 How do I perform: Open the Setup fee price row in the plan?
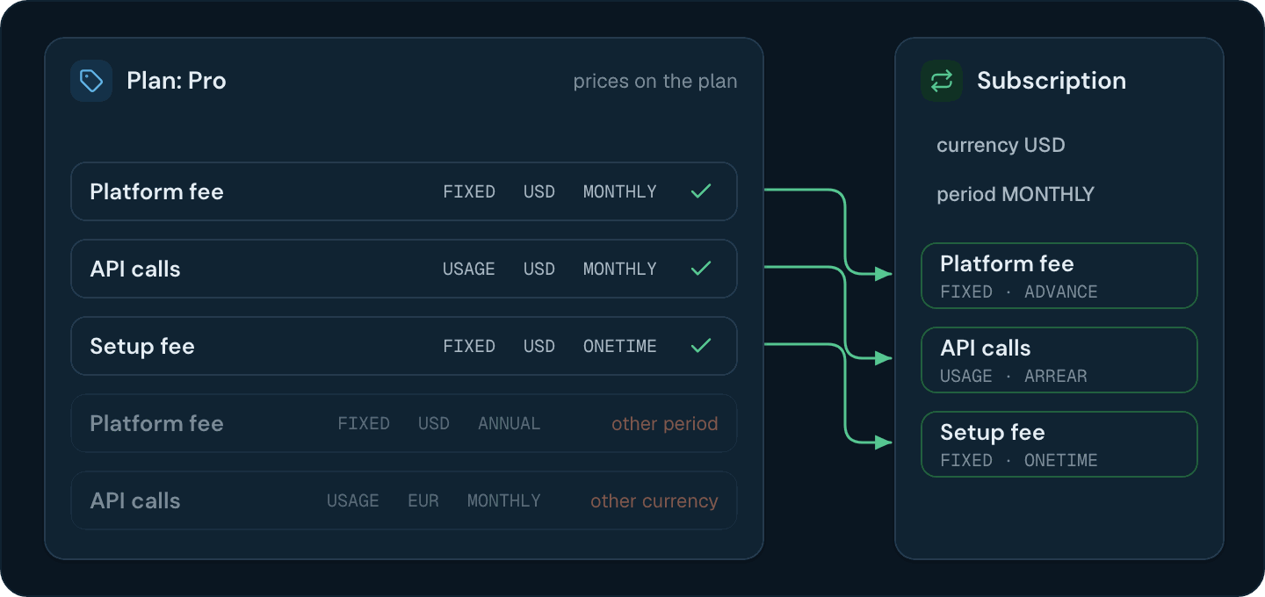[404, 346]
